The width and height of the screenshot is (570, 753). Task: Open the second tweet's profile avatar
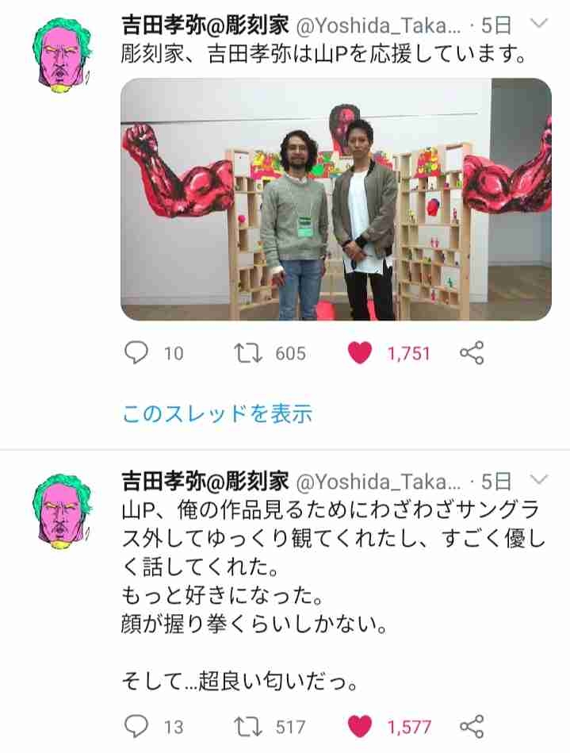[x=61, y=511]
